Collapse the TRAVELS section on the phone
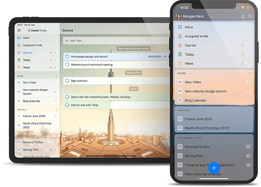Image resolution: width=261 pixels, height=187 pixels. (249, 110)
